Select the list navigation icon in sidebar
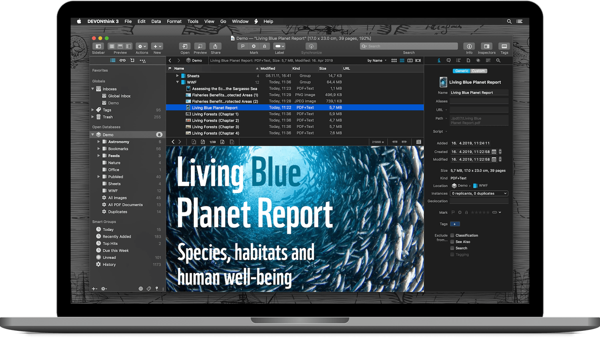Viewport: 600px width, 342px height. coord(113,61)
